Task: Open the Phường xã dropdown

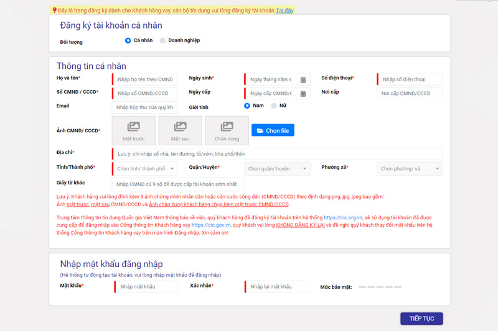Action: point(410,169)
